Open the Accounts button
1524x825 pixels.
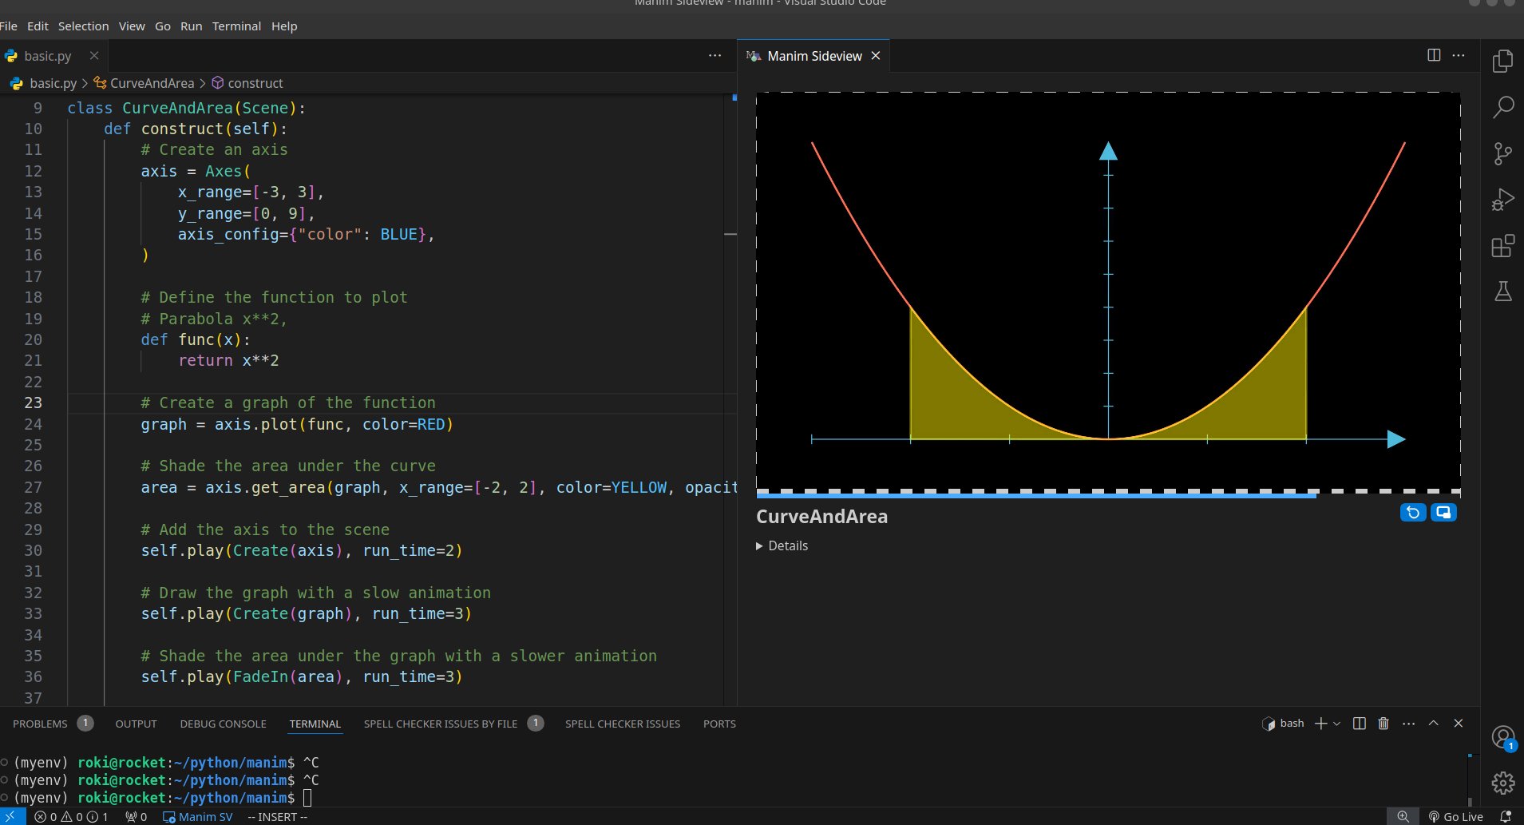point(1502,737)
